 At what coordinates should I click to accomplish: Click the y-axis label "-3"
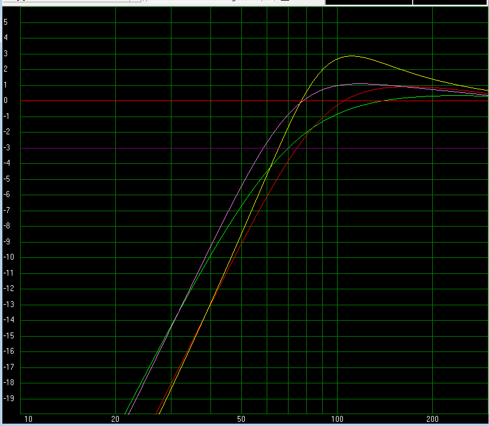[7, 147]
